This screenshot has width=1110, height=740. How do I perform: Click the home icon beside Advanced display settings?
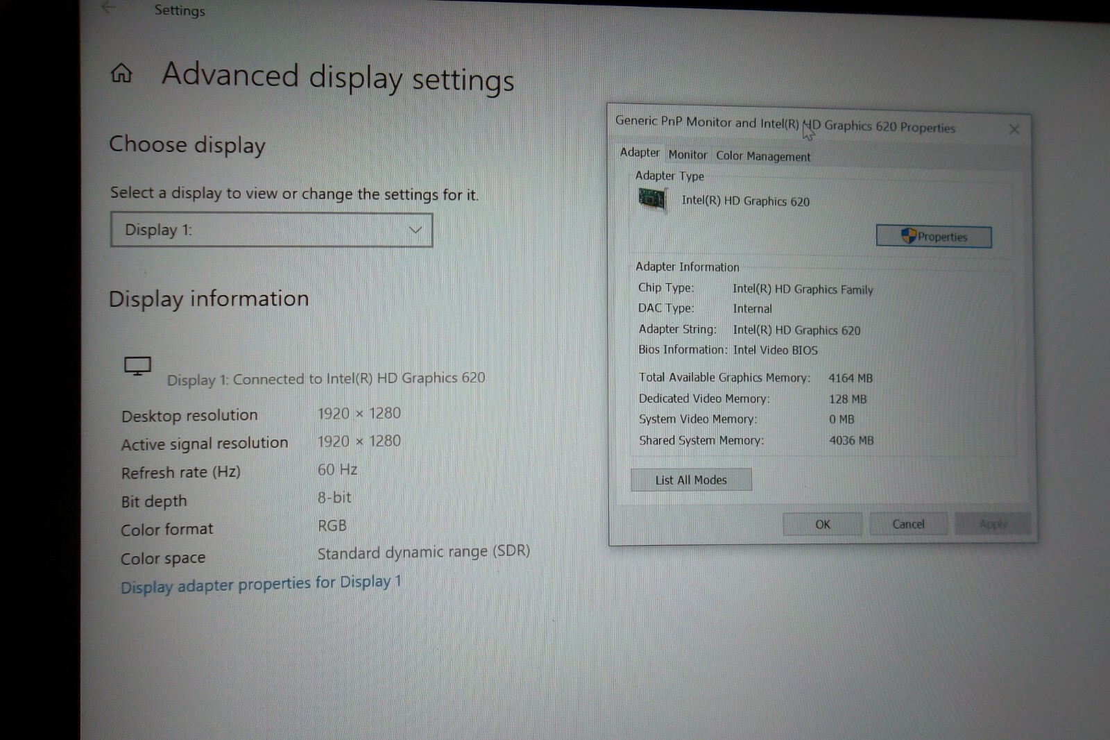(x=121, y=72)
